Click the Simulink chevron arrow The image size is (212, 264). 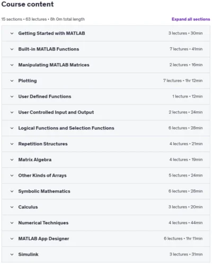pos(12,254)
